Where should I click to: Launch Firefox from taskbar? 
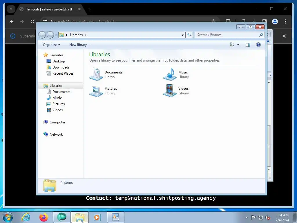(x=44, y=217)
